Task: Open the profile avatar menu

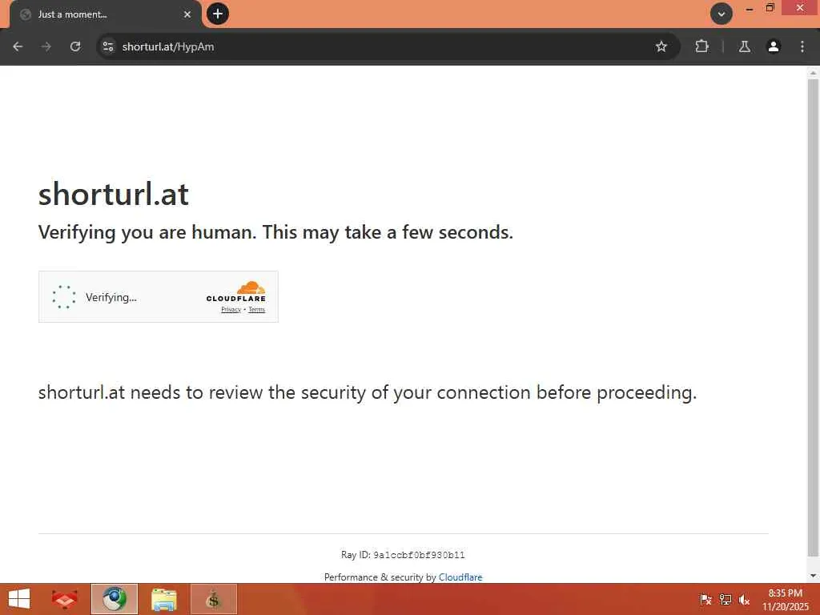Action: 774,46
